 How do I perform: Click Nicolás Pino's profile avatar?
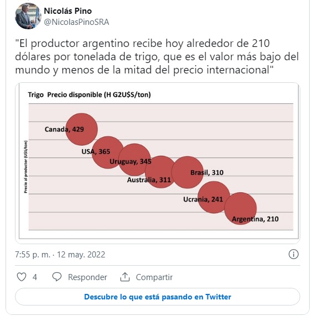click(28, 16)
